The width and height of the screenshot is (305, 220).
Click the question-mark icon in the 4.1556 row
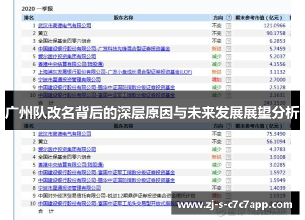229,64
